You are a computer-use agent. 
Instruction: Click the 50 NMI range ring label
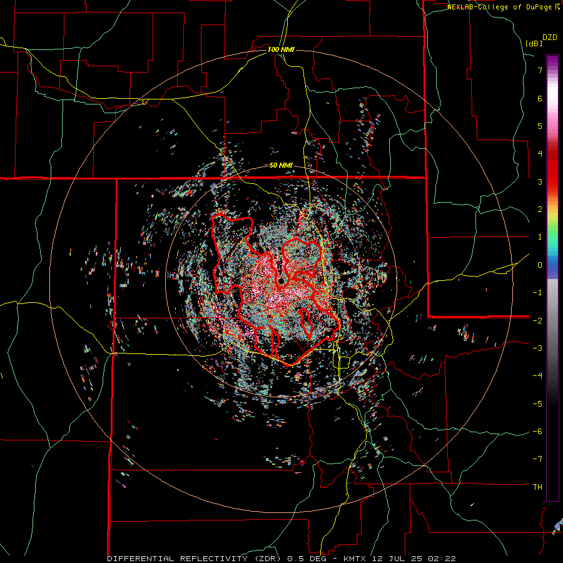(281, 165)
